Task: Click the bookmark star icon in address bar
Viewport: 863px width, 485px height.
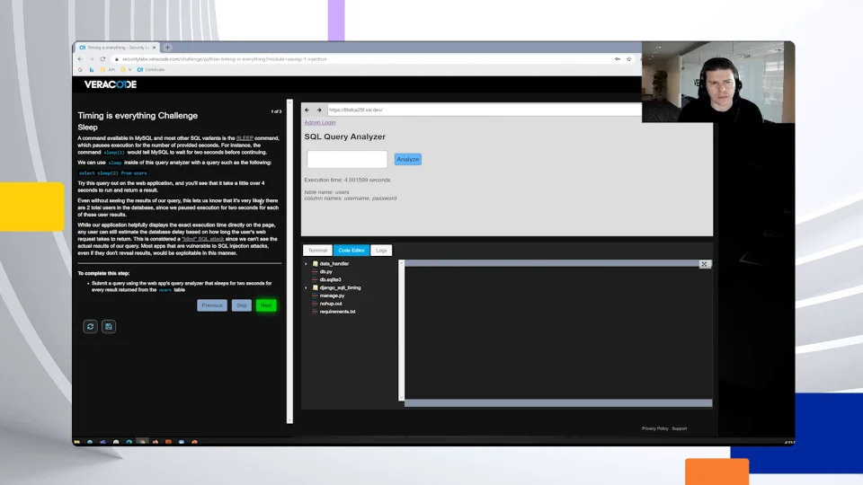Action: pyautogui.click(x=628, y=59)
